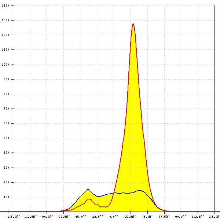Click the -22.5° x-axis label

pyautogui.click(x=97, y=217)
